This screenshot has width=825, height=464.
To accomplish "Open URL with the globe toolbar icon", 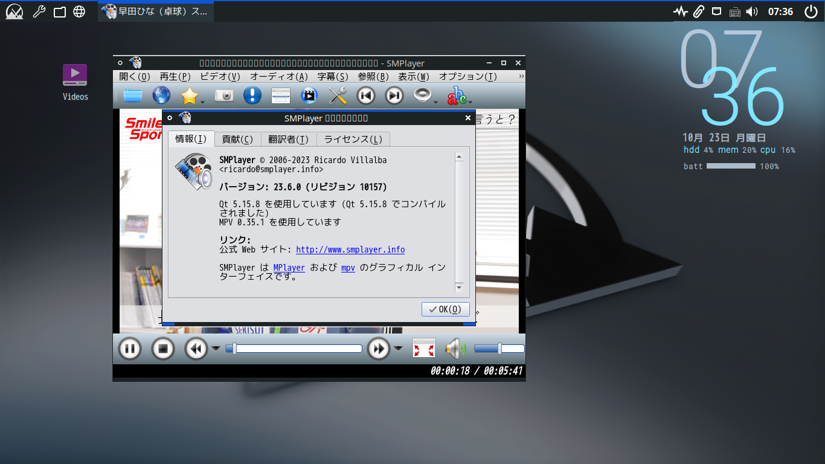I will click(x=161, y=95).
